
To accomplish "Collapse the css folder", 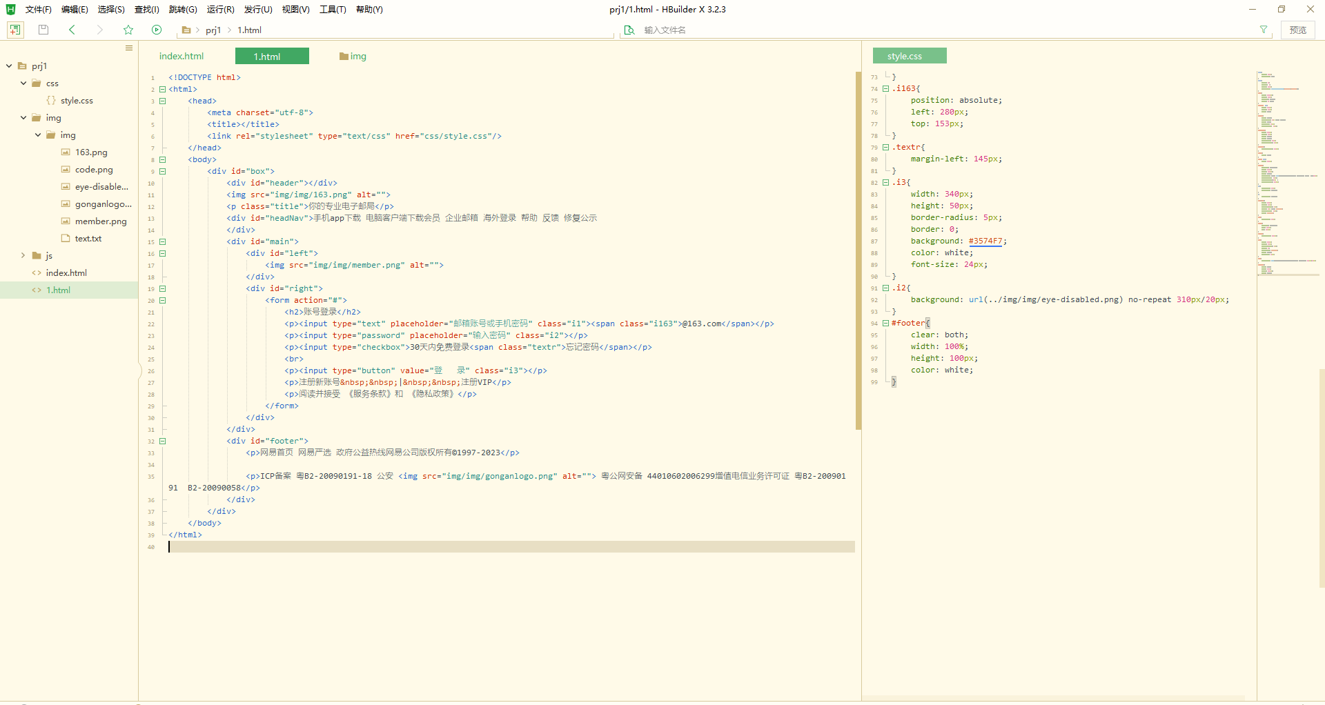I will (23, 83).
